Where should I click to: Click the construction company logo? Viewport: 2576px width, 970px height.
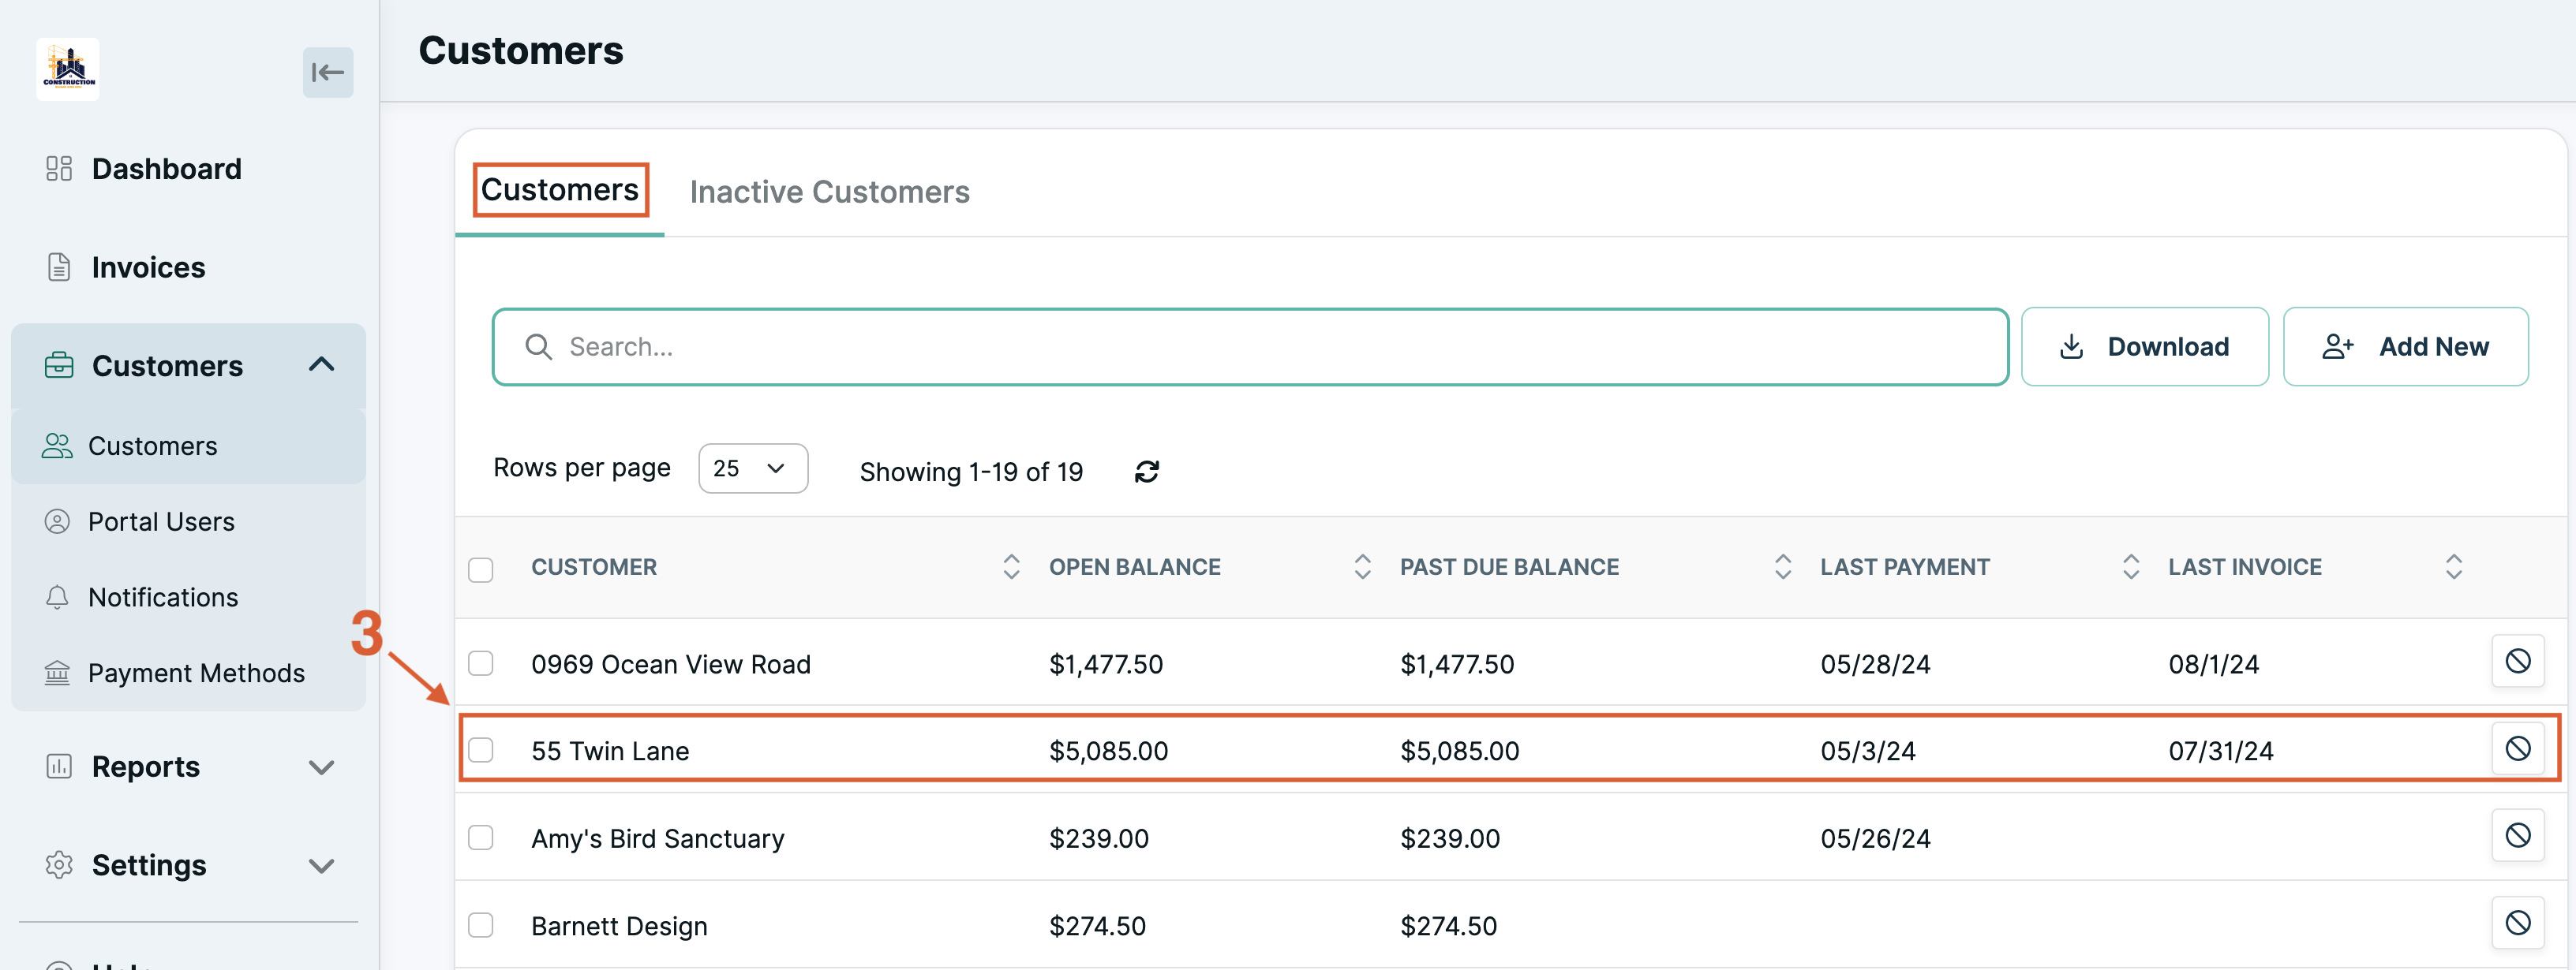click(68, 69)
